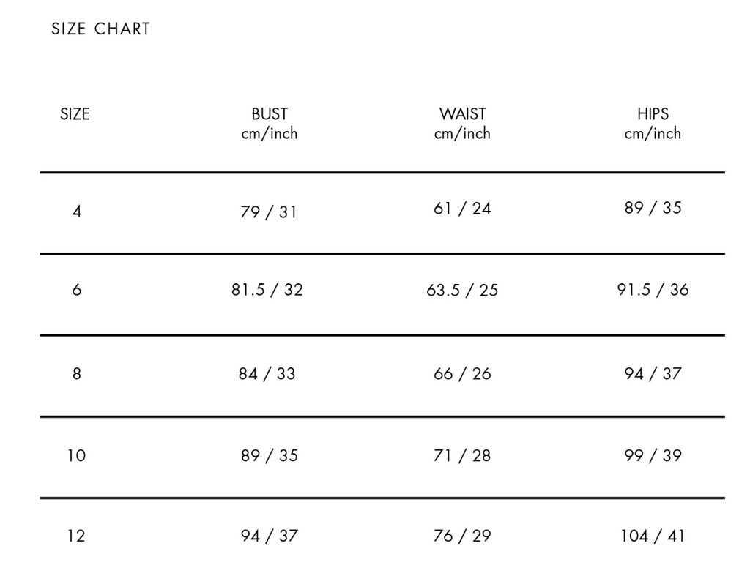Click bust value 79 / 31
Screen dimensions: 750x576
click(x=269, y=212)
